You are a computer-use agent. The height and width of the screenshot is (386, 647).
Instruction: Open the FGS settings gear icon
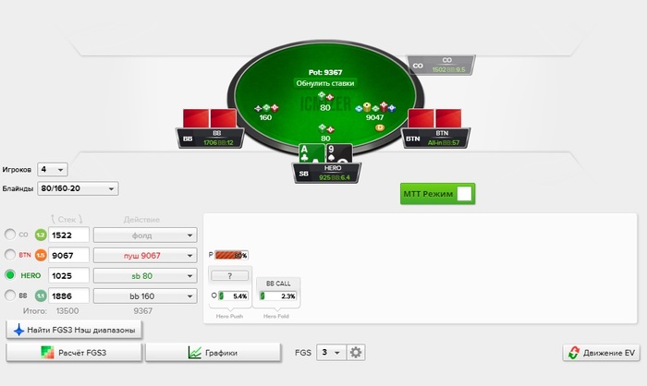(356, 353)
